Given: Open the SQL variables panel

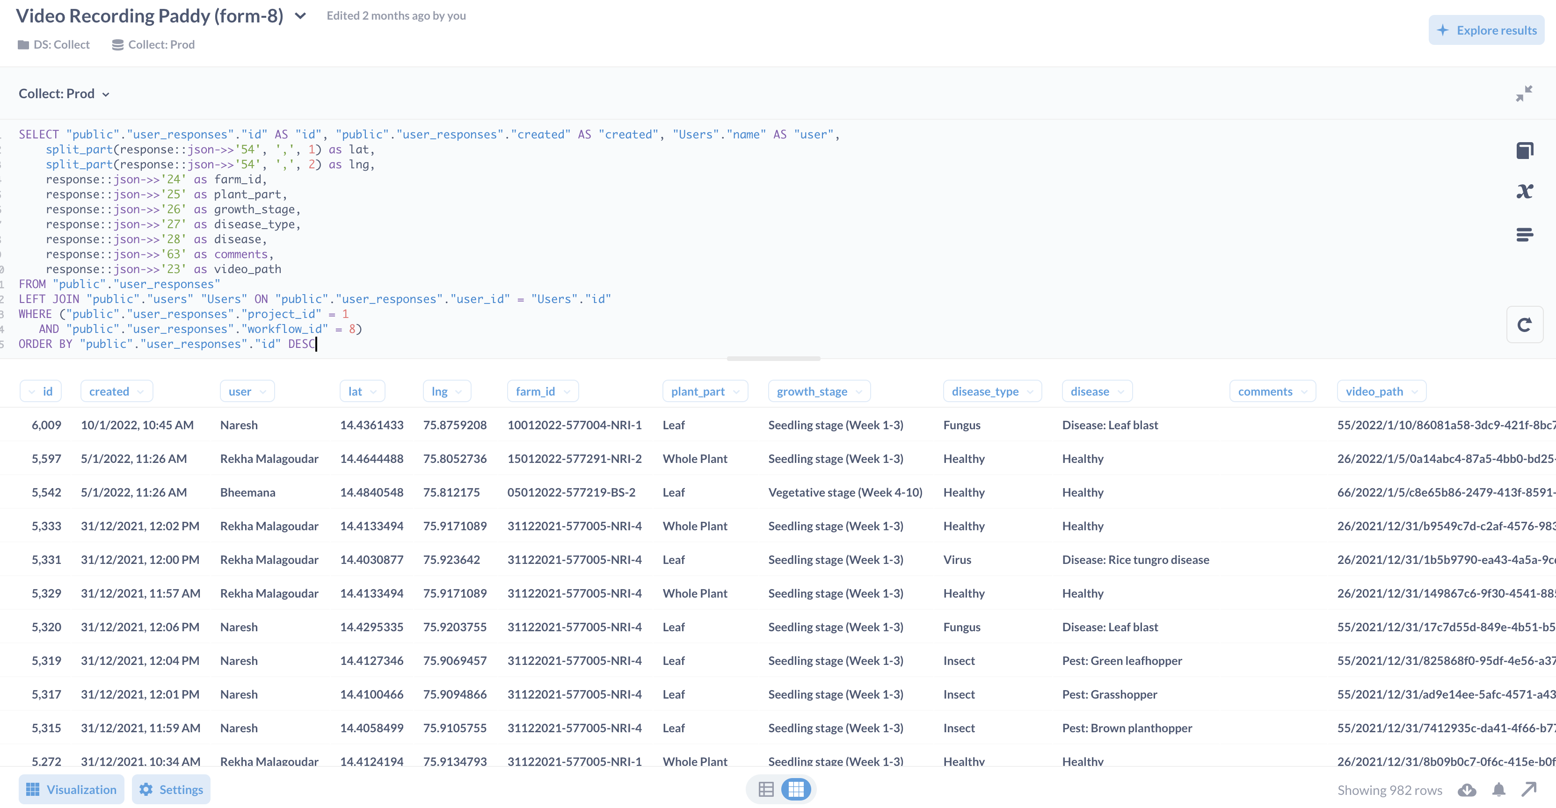Looking at the screenshot, I should click(x=1525, y=191).
